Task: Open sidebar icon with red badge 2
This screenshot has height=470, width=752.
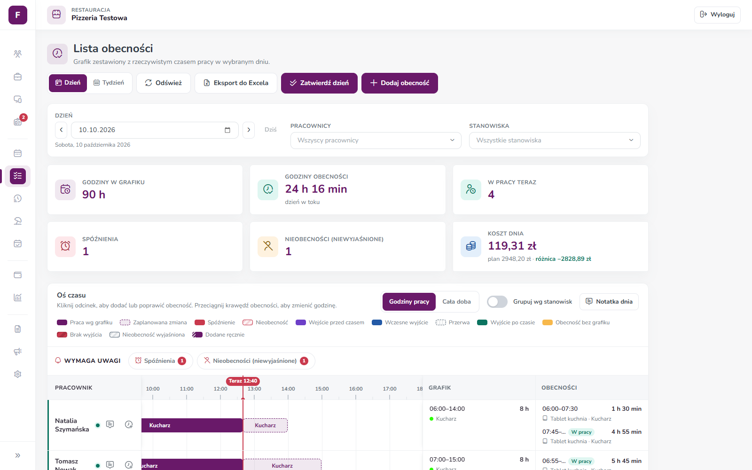Action: [17, 122]
